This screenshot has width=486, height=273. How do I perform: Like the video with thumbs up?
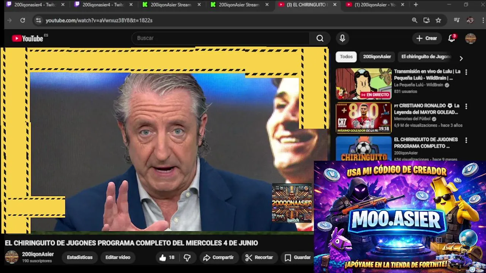click(167, 257)
